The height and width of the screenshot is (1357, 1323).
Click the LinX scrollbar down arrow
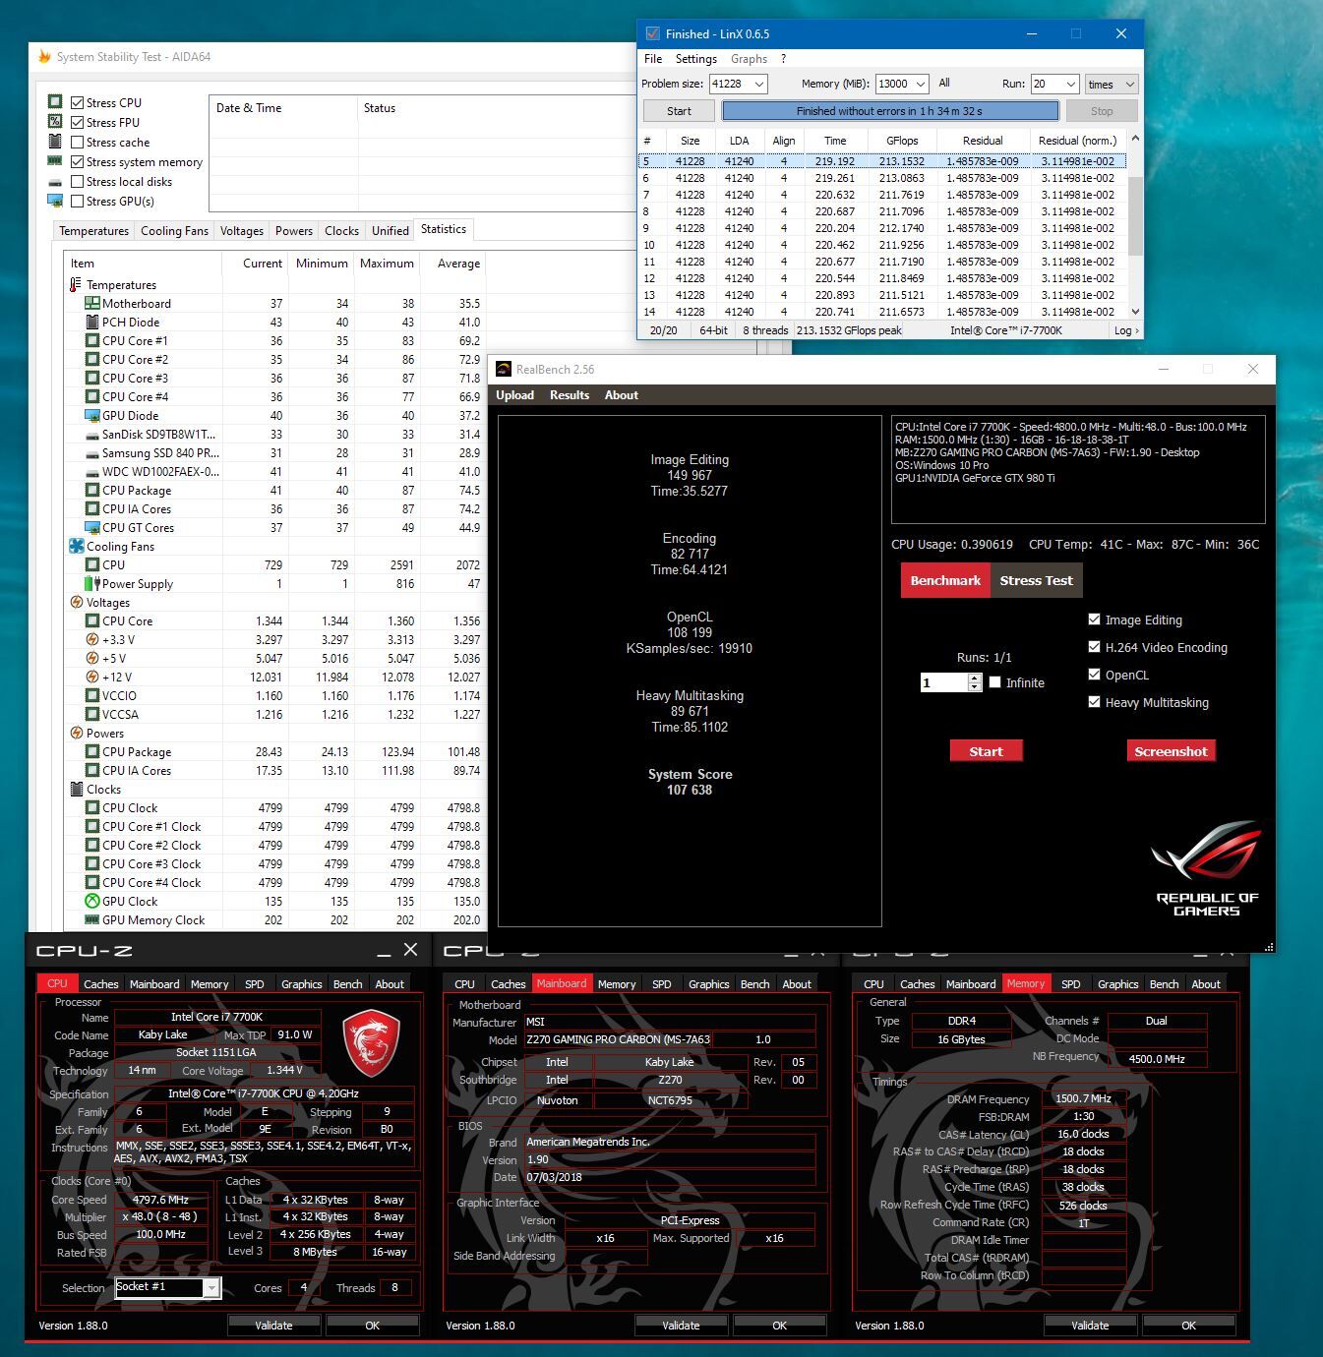pos(1135,311)
